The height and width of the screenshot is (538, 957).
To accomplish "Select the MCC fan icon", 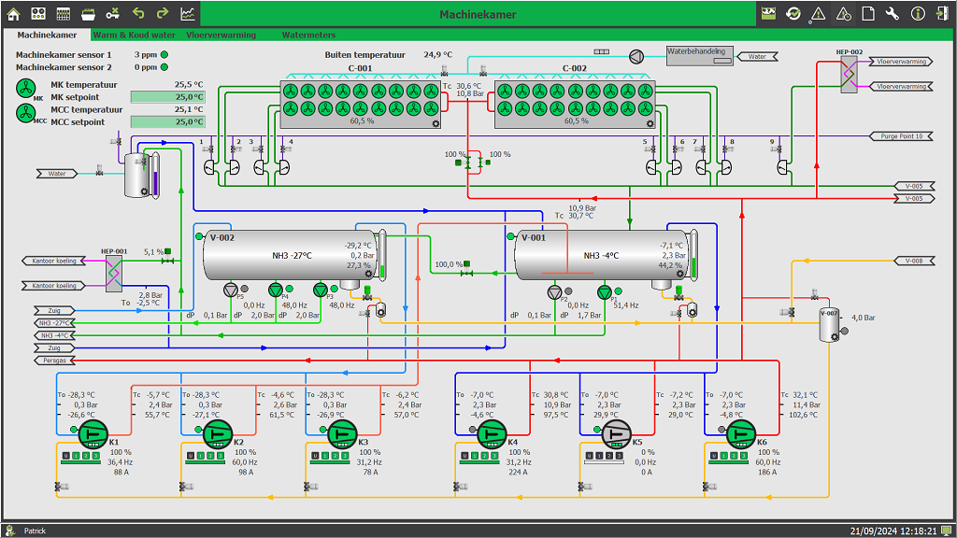I will 25,113.
